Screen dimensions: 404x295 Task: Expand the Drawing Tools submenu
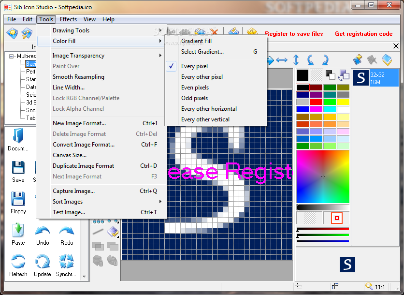(x=101, y=30)
